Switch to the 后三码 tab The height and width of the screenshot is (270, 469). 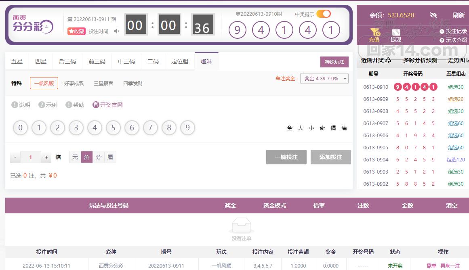(67, 62)
